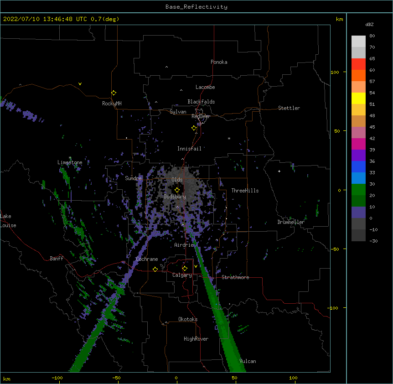
Task: Click the Didsbury town label
Action: (175, 197)
